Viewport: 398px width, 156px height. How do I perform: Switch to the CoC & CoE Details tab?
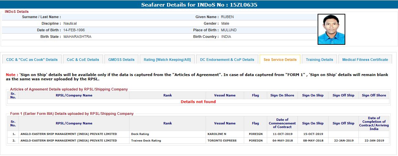pyautogui.click(x=83, y=60)
